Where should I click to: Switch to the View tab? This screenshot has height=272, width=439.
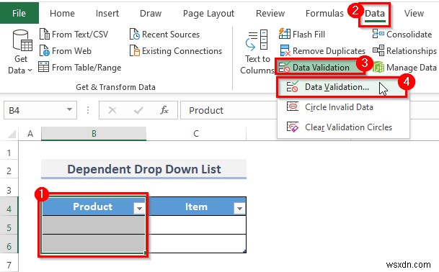tap(414, 13)
